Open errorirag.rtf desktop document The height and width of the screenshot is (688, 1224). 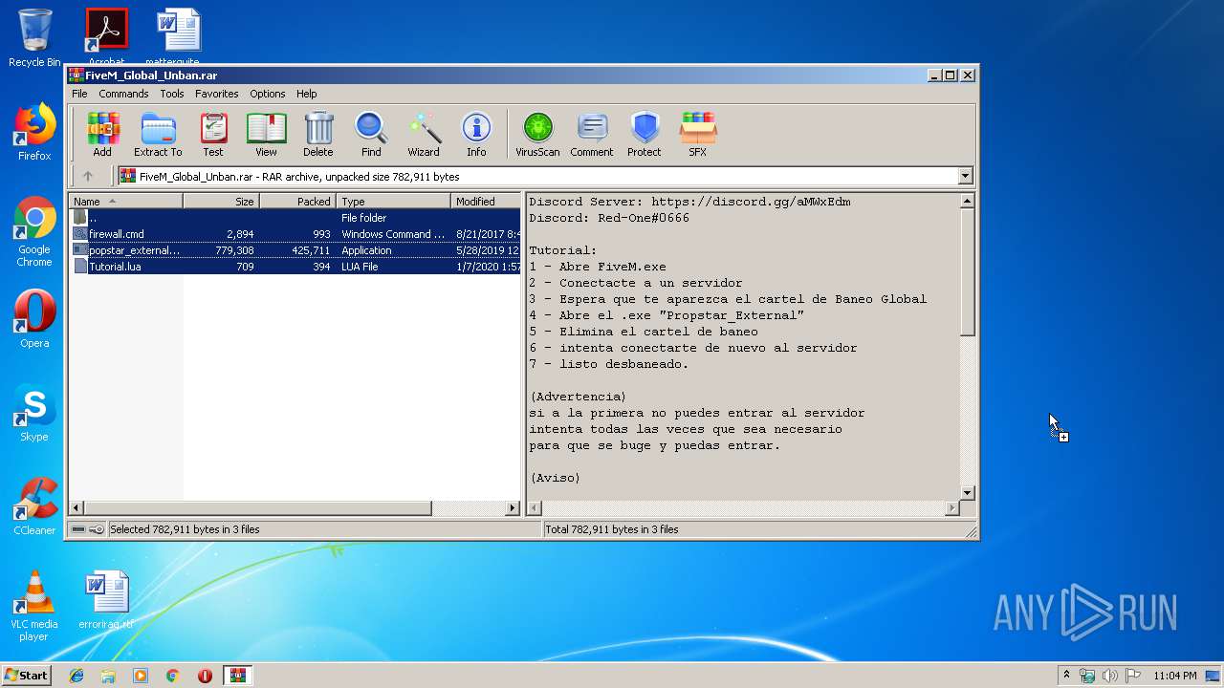(106, 600)
